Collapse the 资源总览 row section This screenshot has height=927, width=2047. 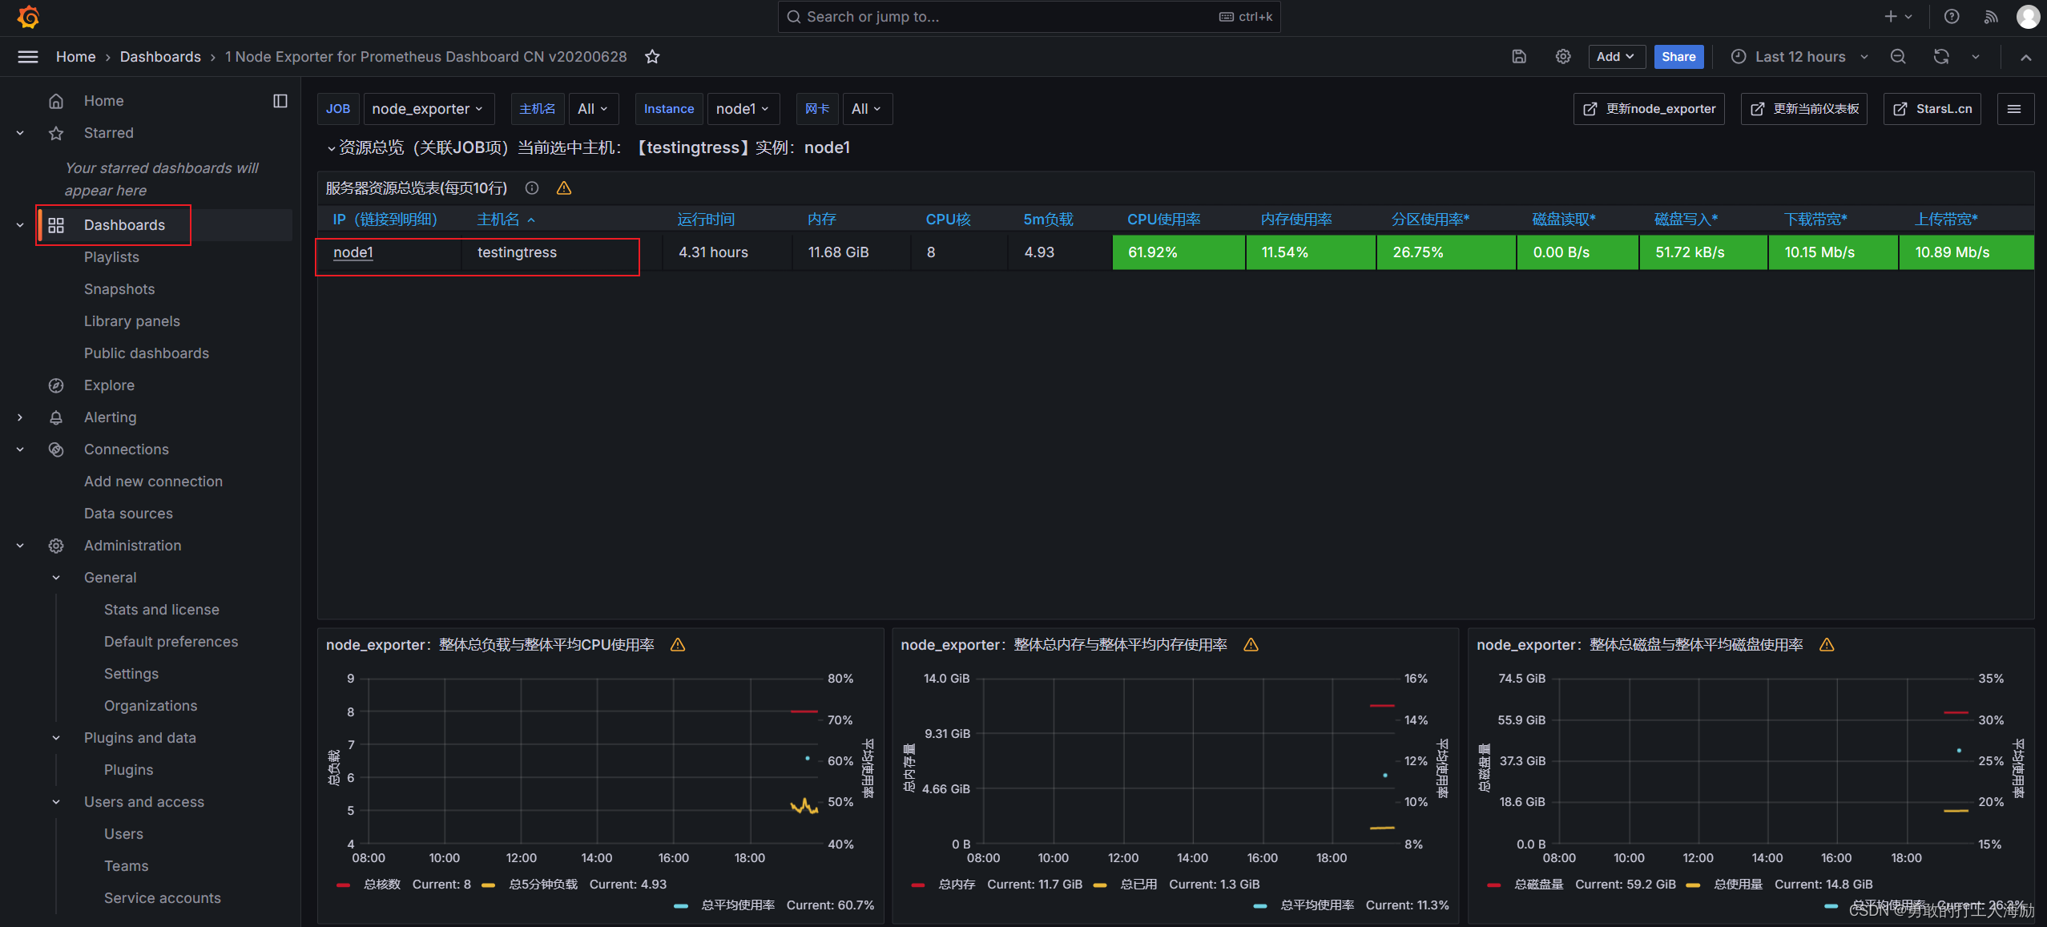click(x=331, y=148)
